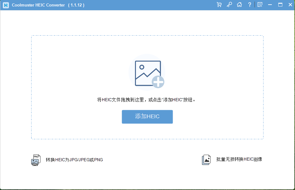
Task: Click the Coolmuster app logo icon
Action: coord(6,5)
